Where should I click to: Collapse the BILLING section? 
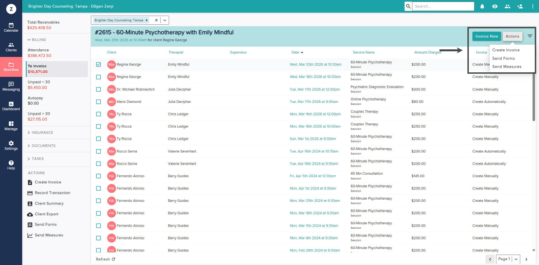pyautogui.click(x=36, y=40)
